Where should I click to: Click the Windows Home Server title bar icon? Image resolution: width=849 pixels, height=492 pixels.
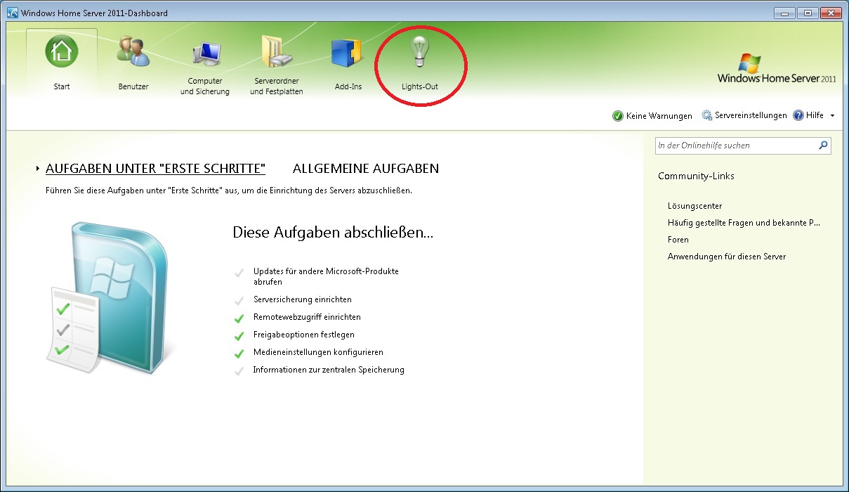point(12,13)
